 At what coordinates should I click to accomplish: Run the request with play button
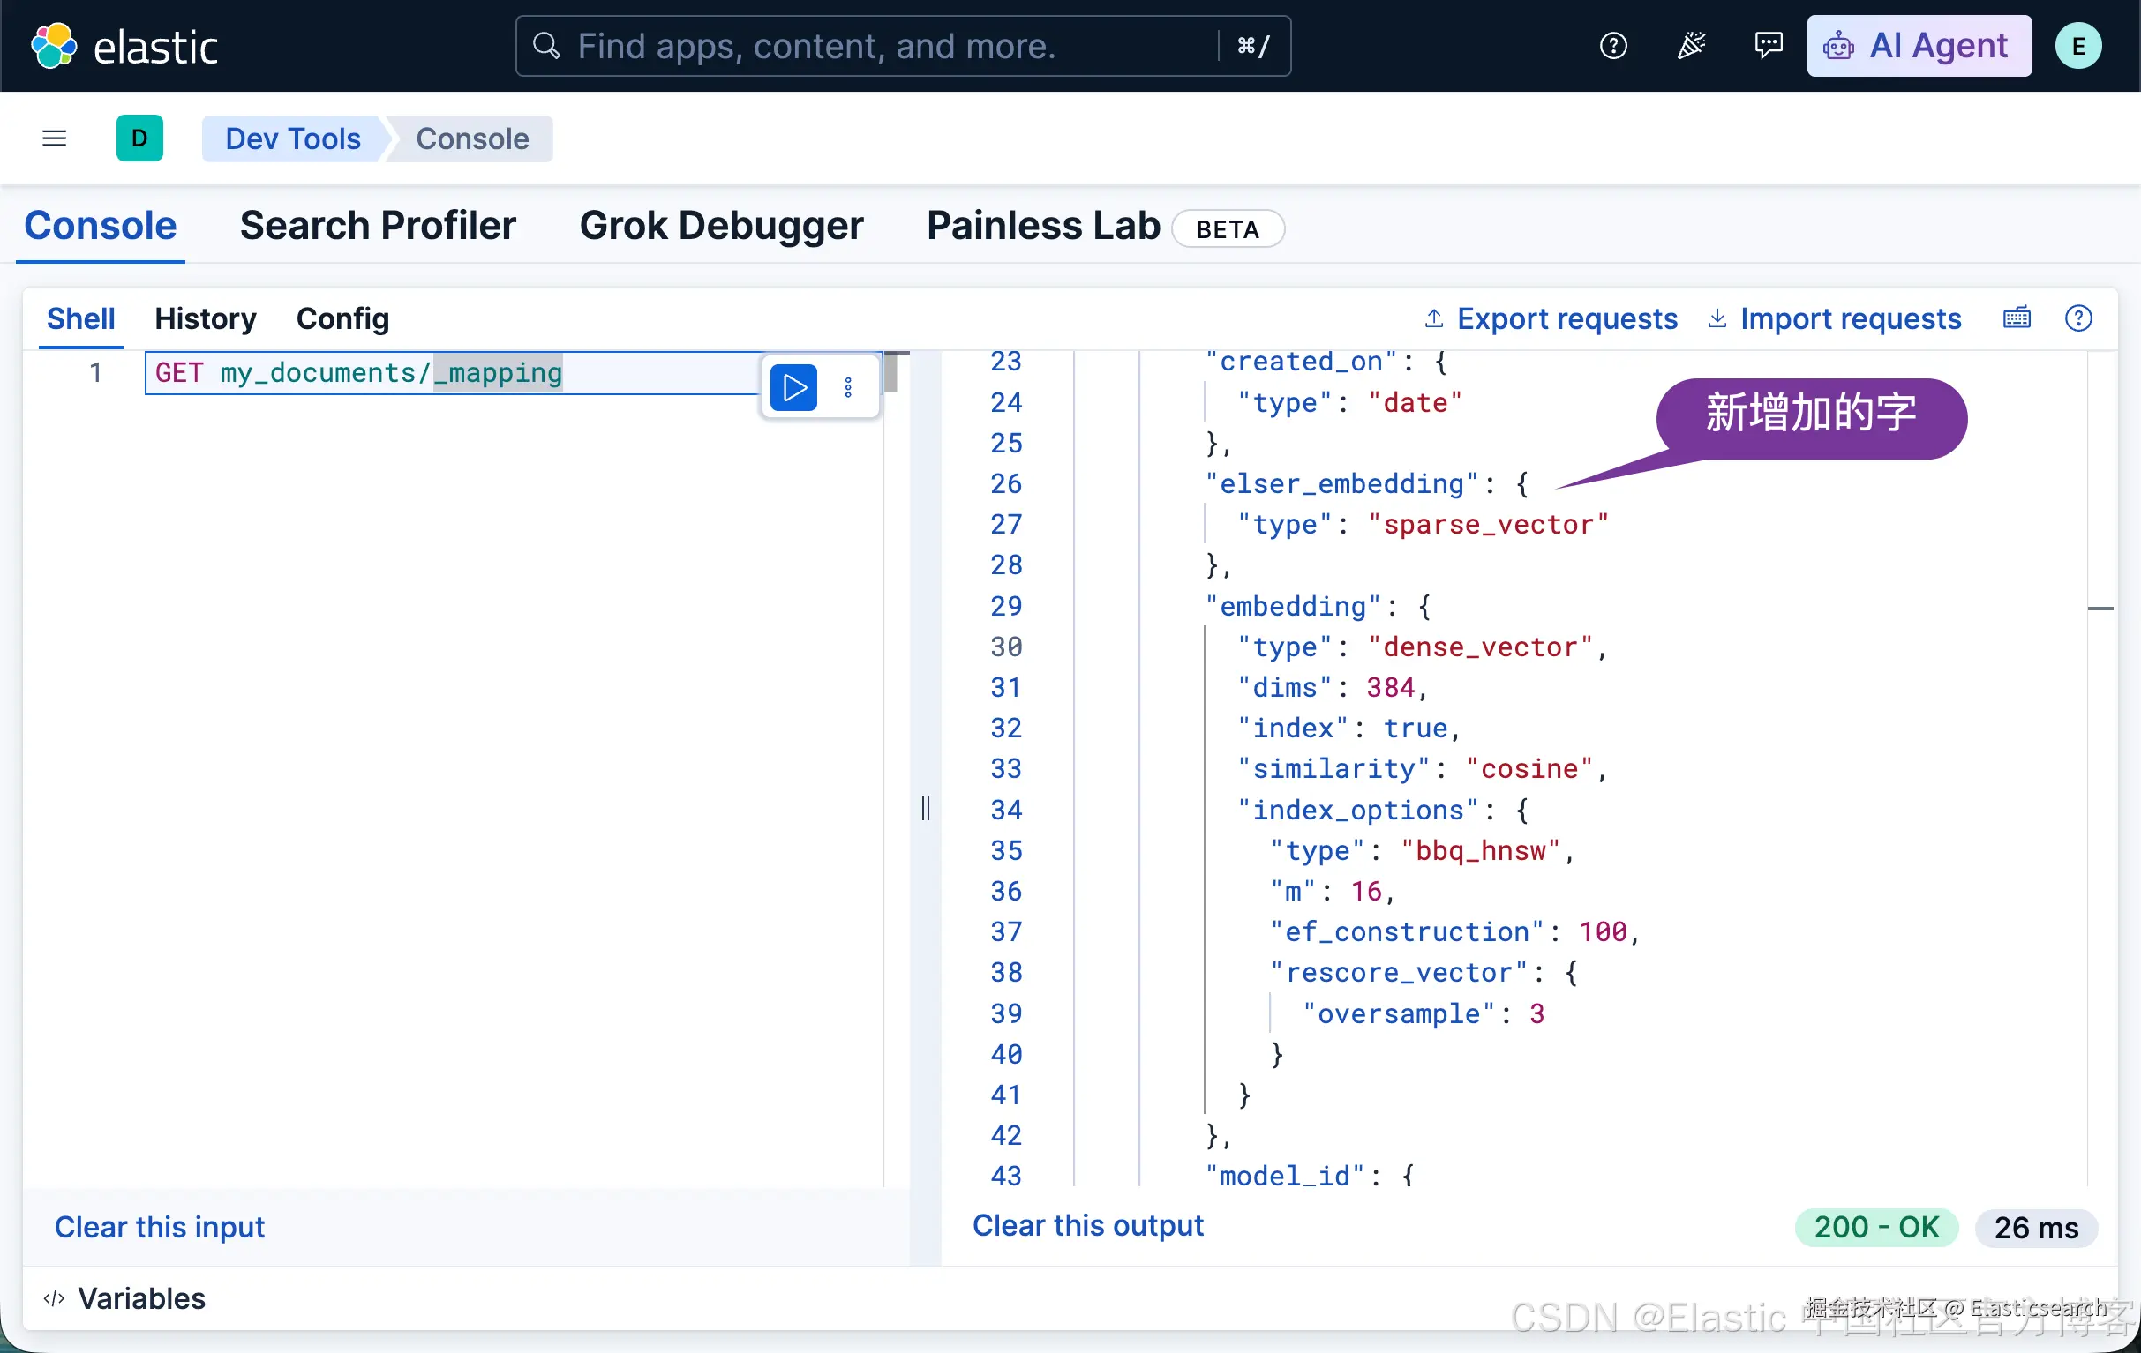pos(793,388)
